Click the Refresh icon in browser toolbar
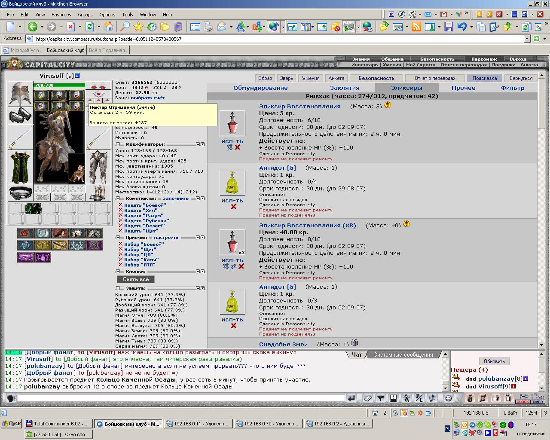The width and height of the screenshot is (550, 440). (x=89, y=27)
